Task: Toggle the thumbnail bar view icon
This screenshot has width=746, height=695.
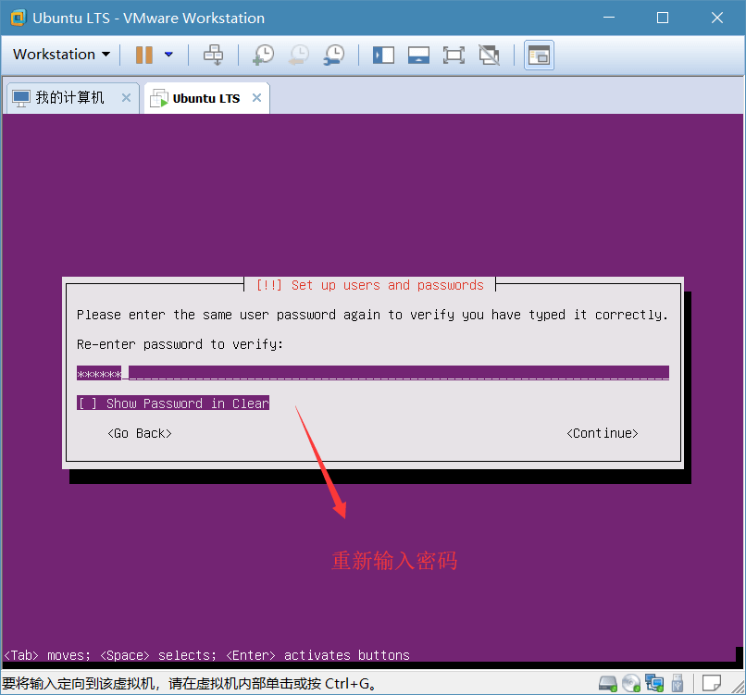Action: point(418,55)
